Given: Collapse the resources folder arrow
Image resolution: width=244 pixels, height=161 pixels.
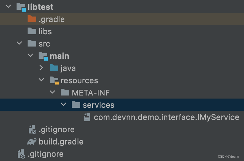Looking at the screenshot, I should coord(41,80).
